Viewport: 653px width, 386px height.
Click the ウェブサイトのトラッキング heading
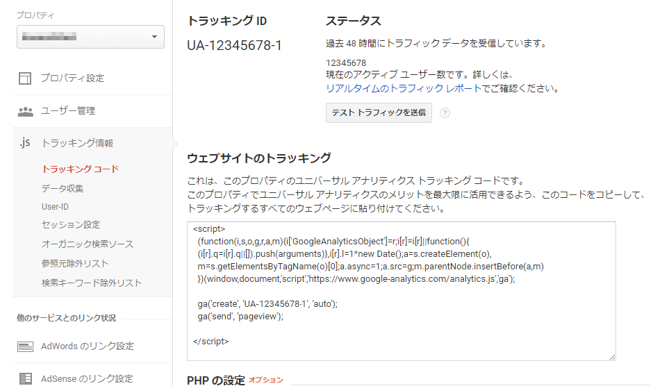click(259, 158)
